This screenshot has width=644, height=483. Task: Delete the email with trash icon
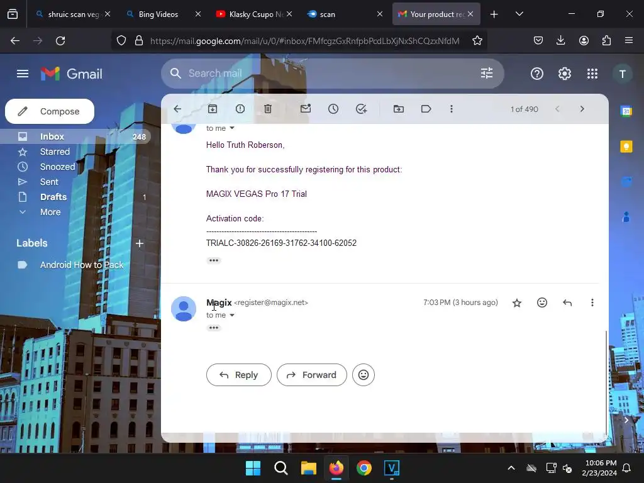(x=268, y=109)
